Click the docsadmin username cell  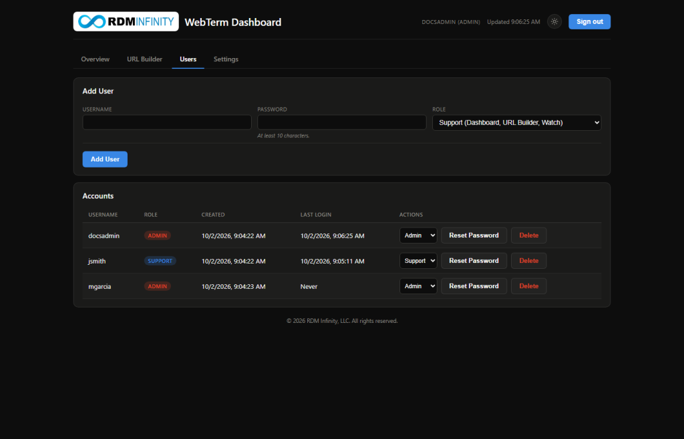(104, 236)
